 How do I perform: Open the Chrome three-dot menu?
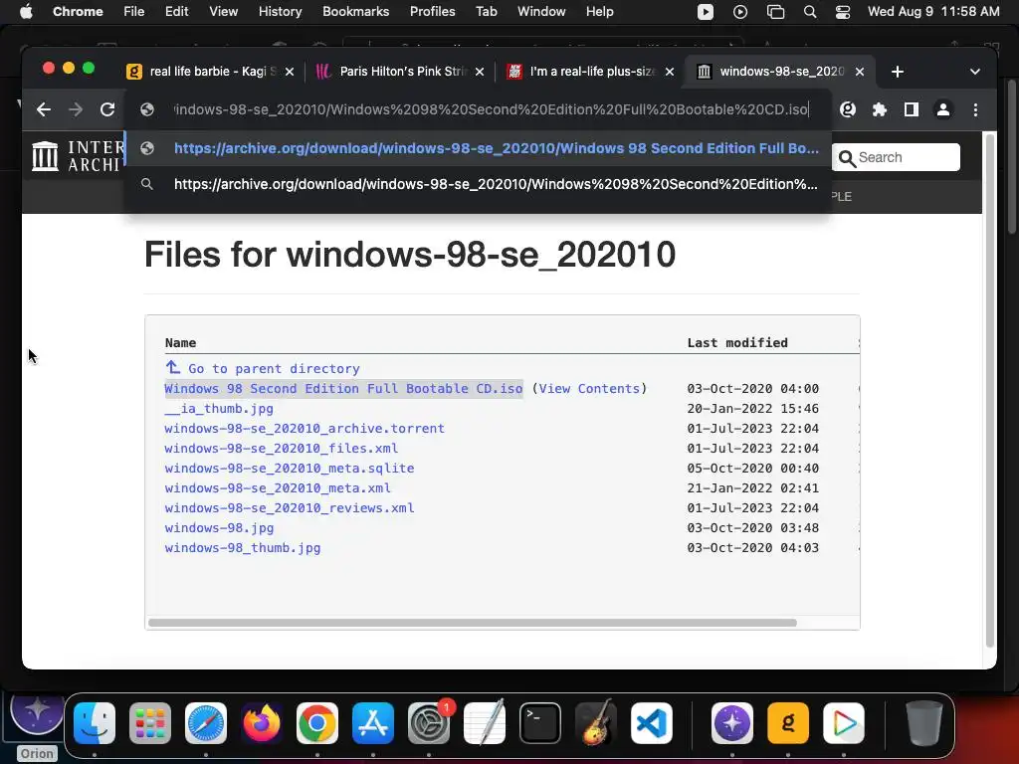[975, 109]
